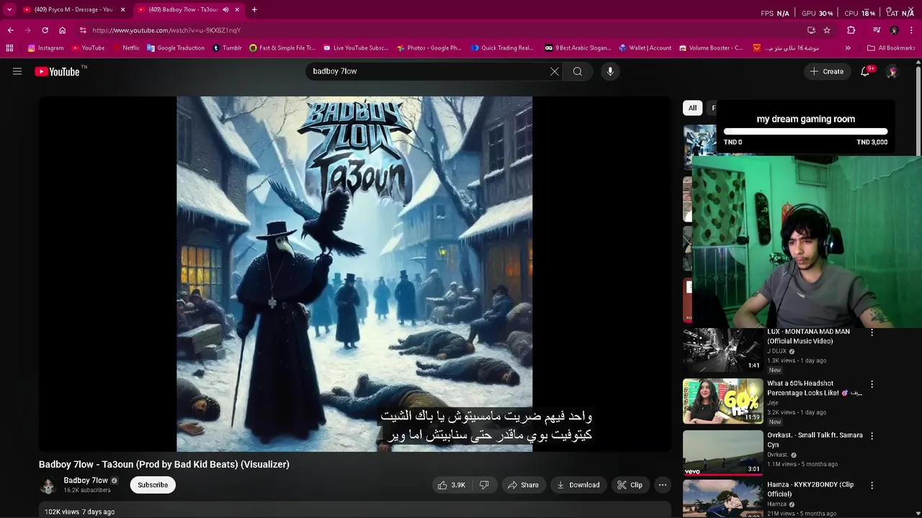922x518 pixels.
Task: Go back in browser history
Action: coord(10,30)
